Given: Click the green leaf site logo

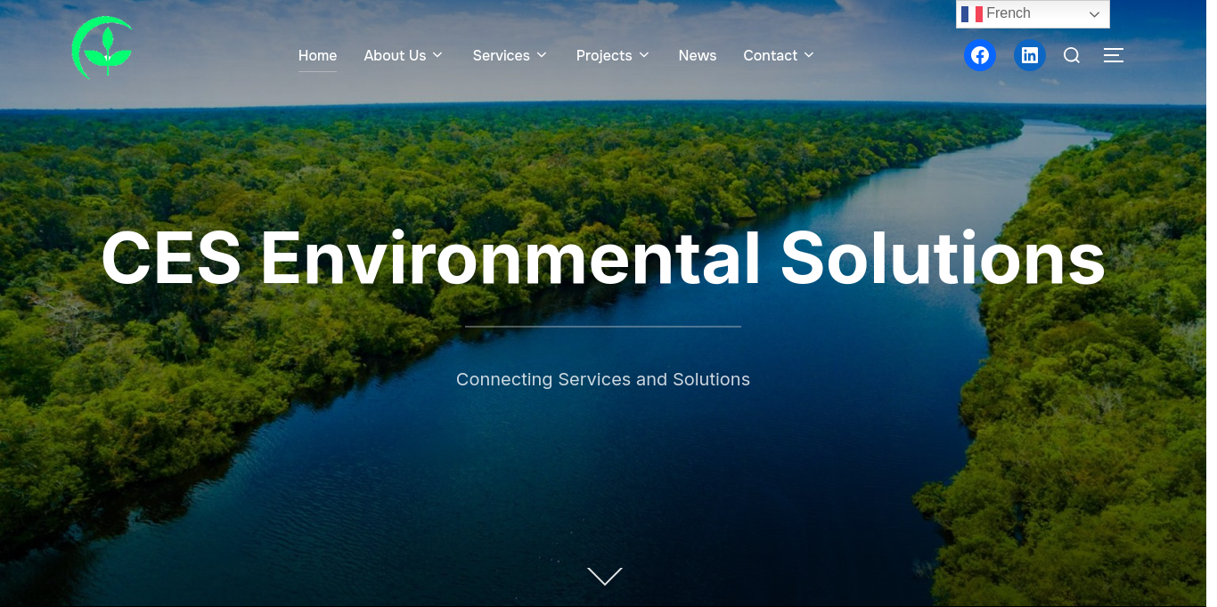Looking at the screenshot, I should click(x=102, y=48).
